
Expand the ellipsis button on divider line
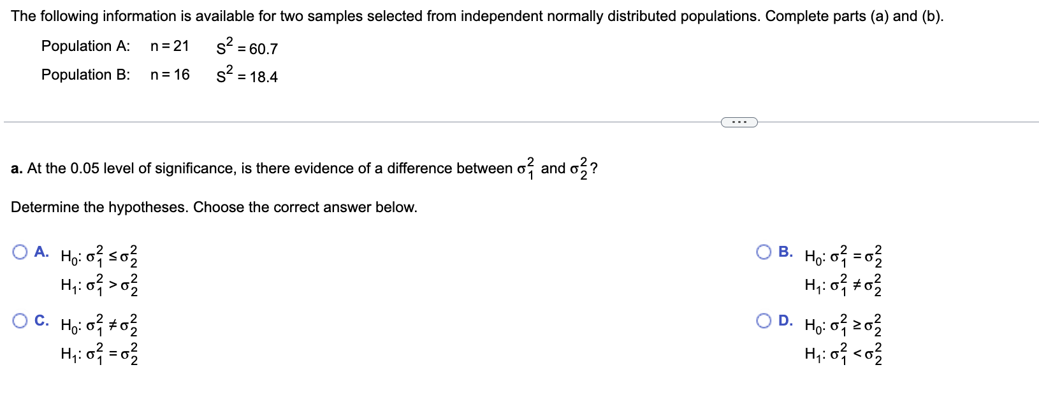coord(739,122)
